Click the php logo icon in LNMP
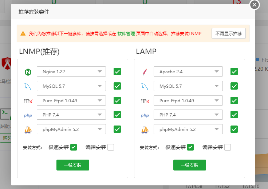The image size is (268, 189). click(28, 115)
